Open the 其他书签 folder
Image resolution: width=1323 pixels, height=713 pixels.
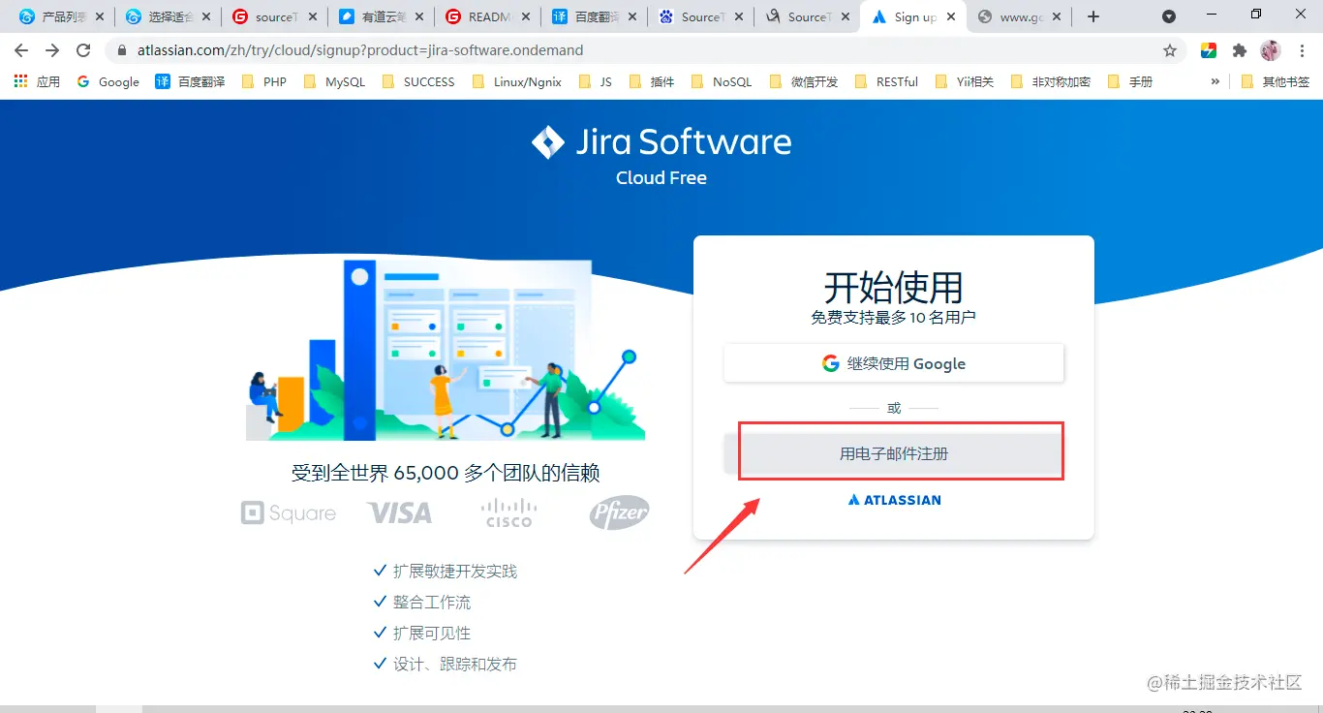pos(1276,82)
